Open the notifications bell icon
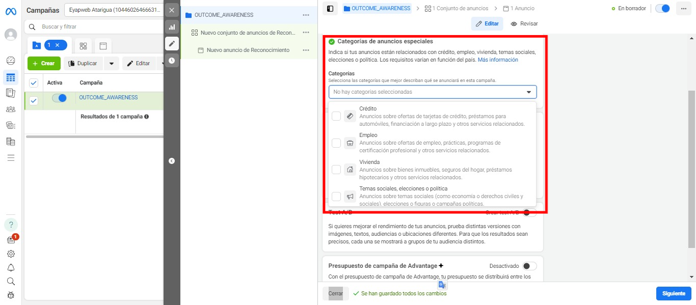 tap(11, 268)
